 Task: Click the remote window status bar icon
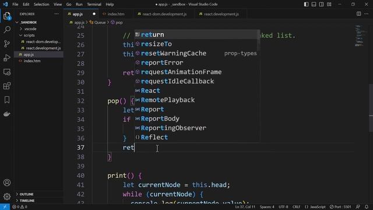pyautogui.click(x=5, y=207)
